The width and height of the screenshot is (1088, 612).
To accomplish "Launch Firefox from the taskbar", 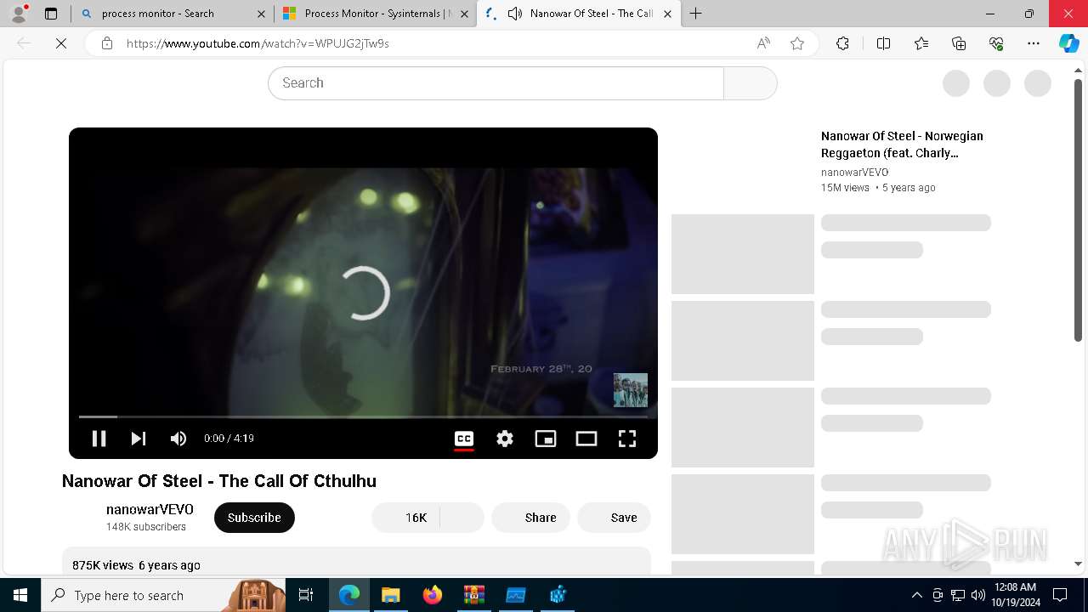I will [x=433, y=595].
